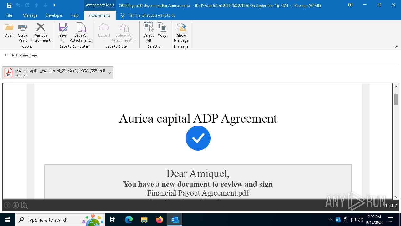Open the notification center

[x=391, y=220]
